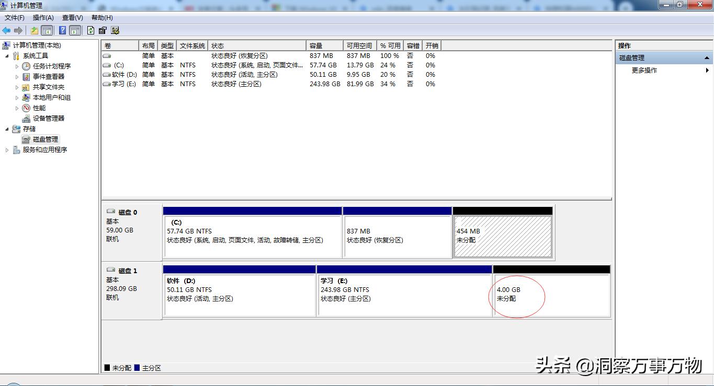Select the 软件 (D:) partition block
Viewport: 714px width, 386px height.
coord(240,291)
